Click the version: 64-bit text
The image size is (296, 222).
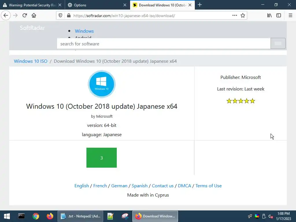[101, 125]
